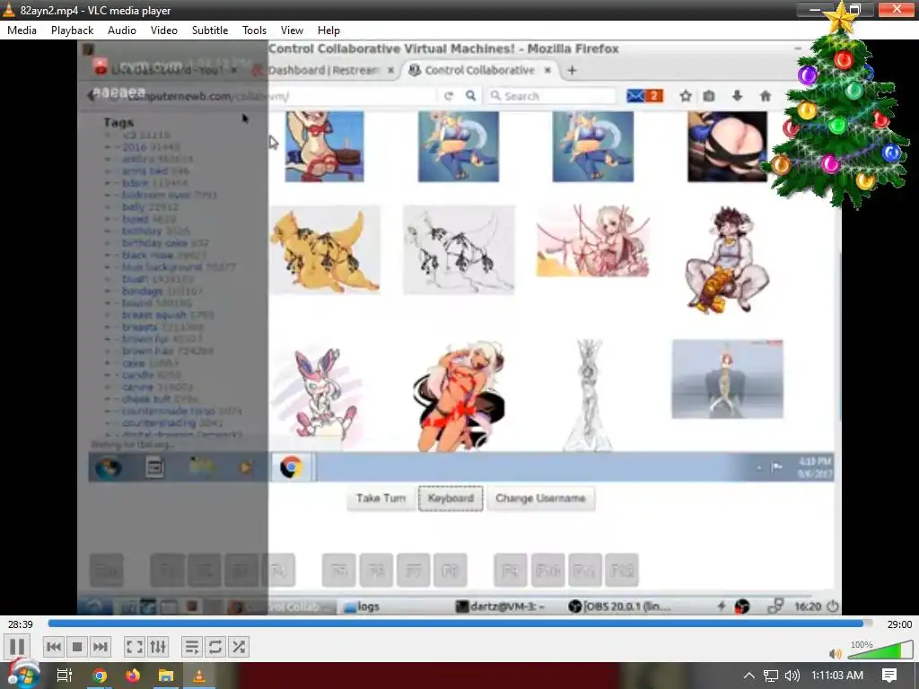Click the Windows volume tray icon

(792, 676)
